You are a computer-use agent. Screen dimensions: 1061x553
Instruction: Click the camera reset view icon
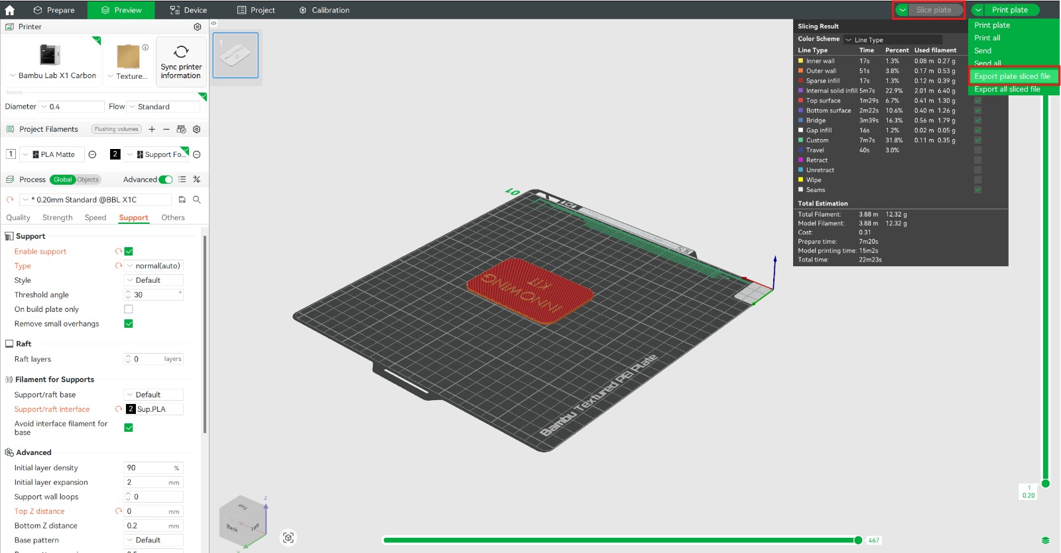pyautogui.click(x=288, y=538)
